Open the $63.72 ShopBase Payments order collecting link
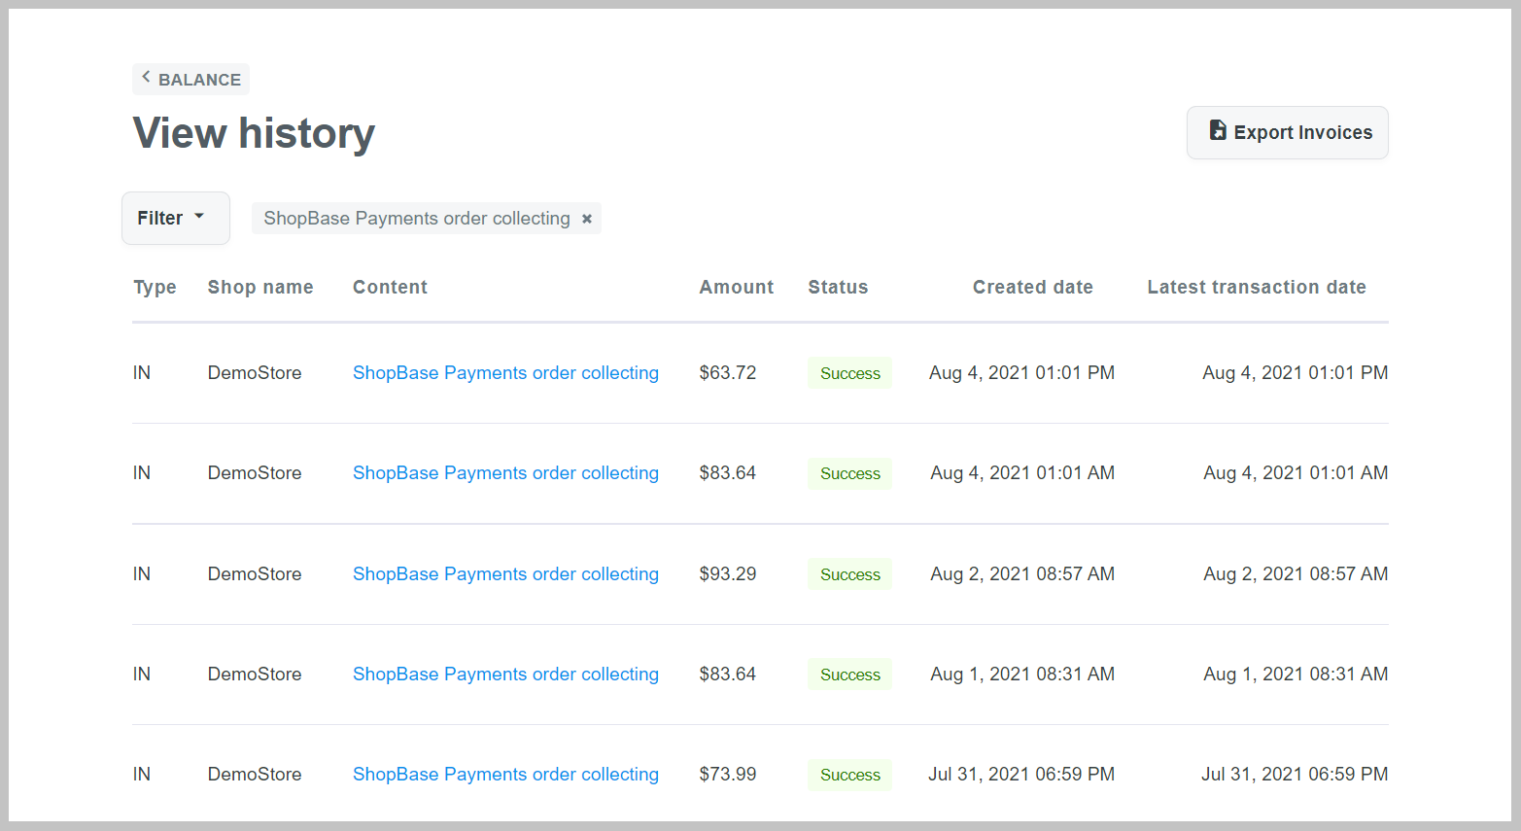This screenshot has width=1521, height=831. pos(505,372)
